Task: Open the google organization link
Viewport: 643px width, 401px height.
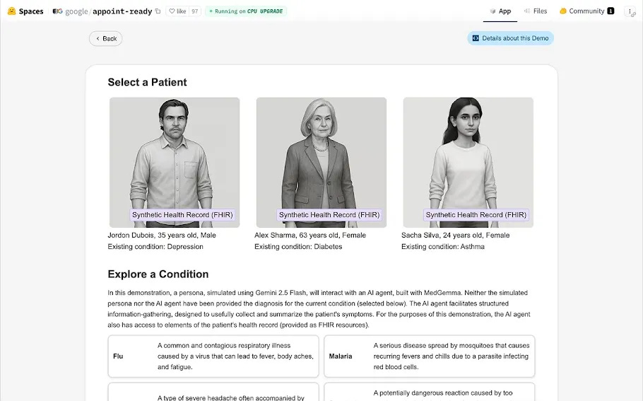Action: coord(76,11)
